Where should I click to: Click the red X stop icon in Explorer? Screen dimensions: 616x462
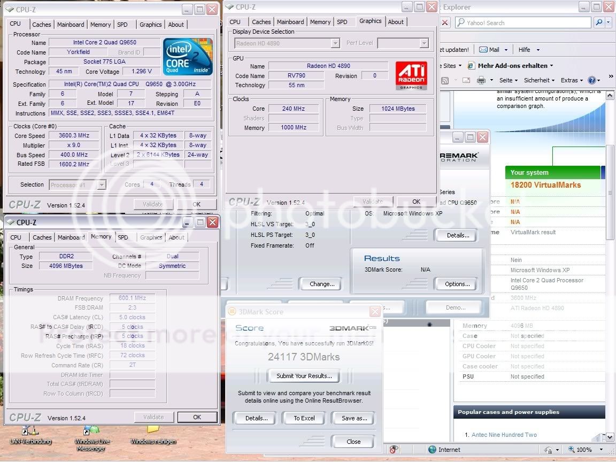pos(444,22)
